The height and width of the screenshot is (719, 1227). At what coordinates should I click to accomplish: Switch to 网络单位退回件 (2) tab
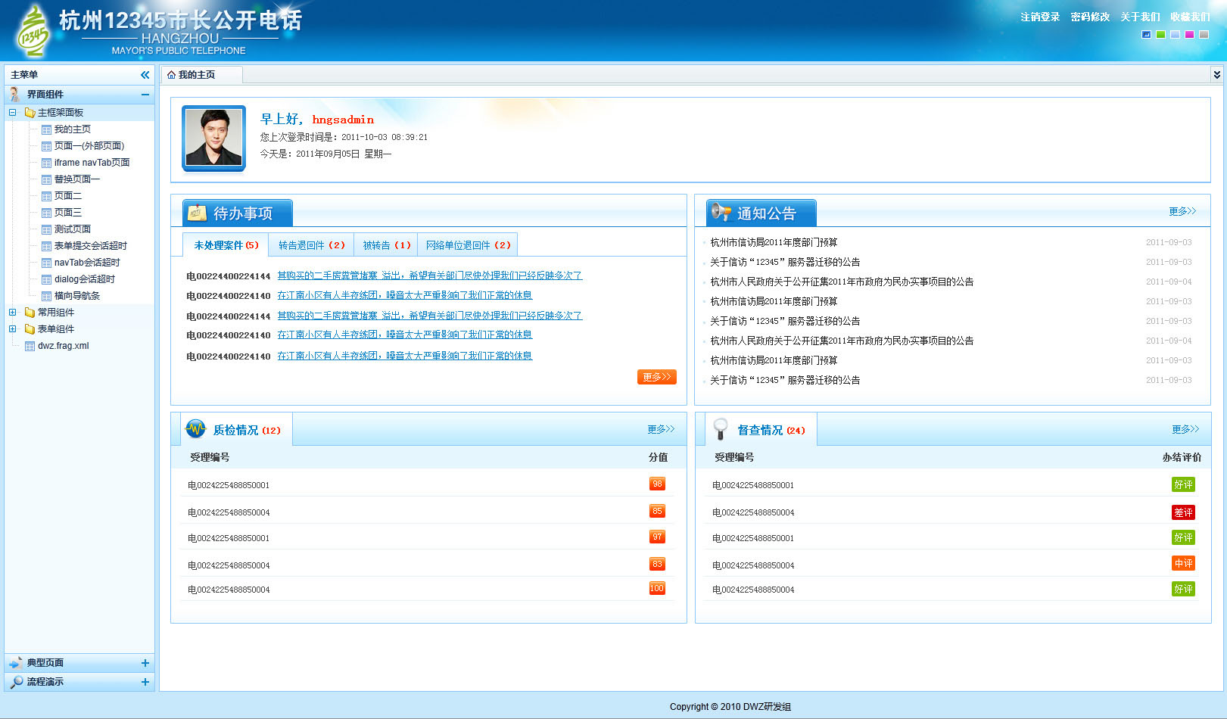point(468,245)
